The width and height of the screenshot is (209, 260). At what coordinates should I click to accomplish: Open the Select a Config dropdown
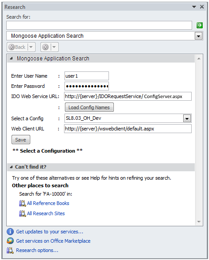click(187, 118)
